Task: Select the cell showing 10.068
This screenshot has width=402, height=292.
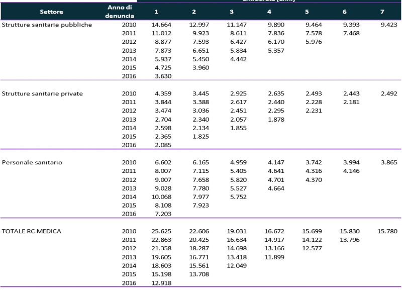Action: (162, 197)
